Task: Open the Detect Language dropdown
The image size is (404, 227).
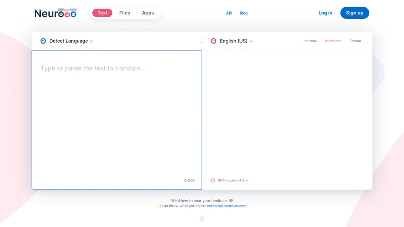Action: pyautogui.click(x=71, y=41)
